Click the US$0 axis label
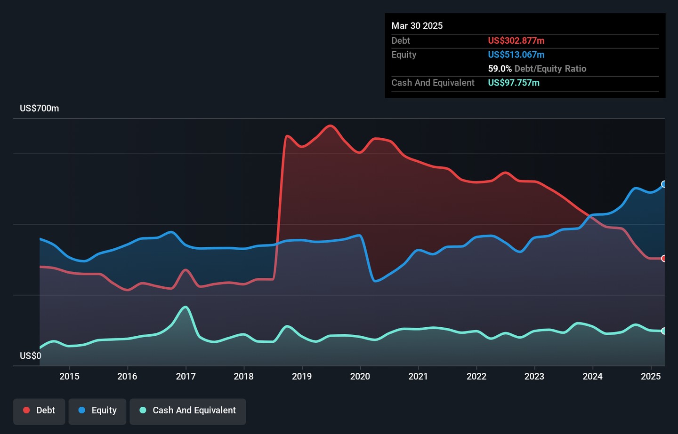678x434 pixels. [x=31, y=356]
